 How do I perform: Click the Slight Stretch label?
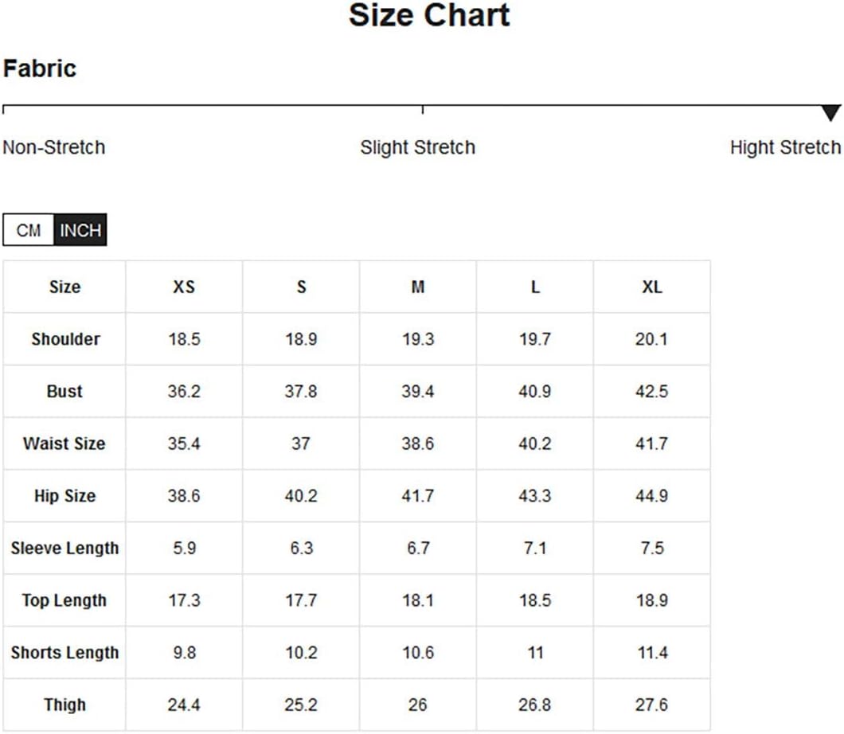tap(418, 147)
